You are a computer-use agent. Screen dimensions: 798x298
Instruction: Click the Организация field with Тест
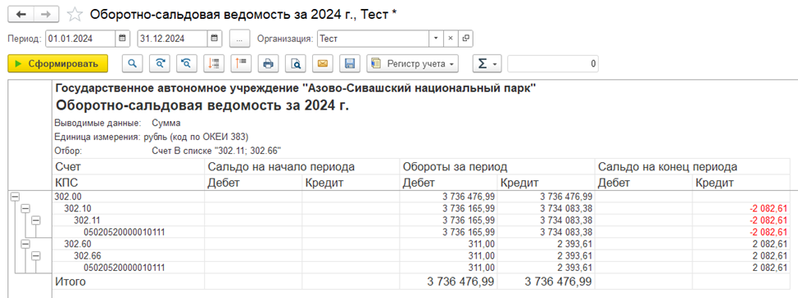[x=373, y=38]
